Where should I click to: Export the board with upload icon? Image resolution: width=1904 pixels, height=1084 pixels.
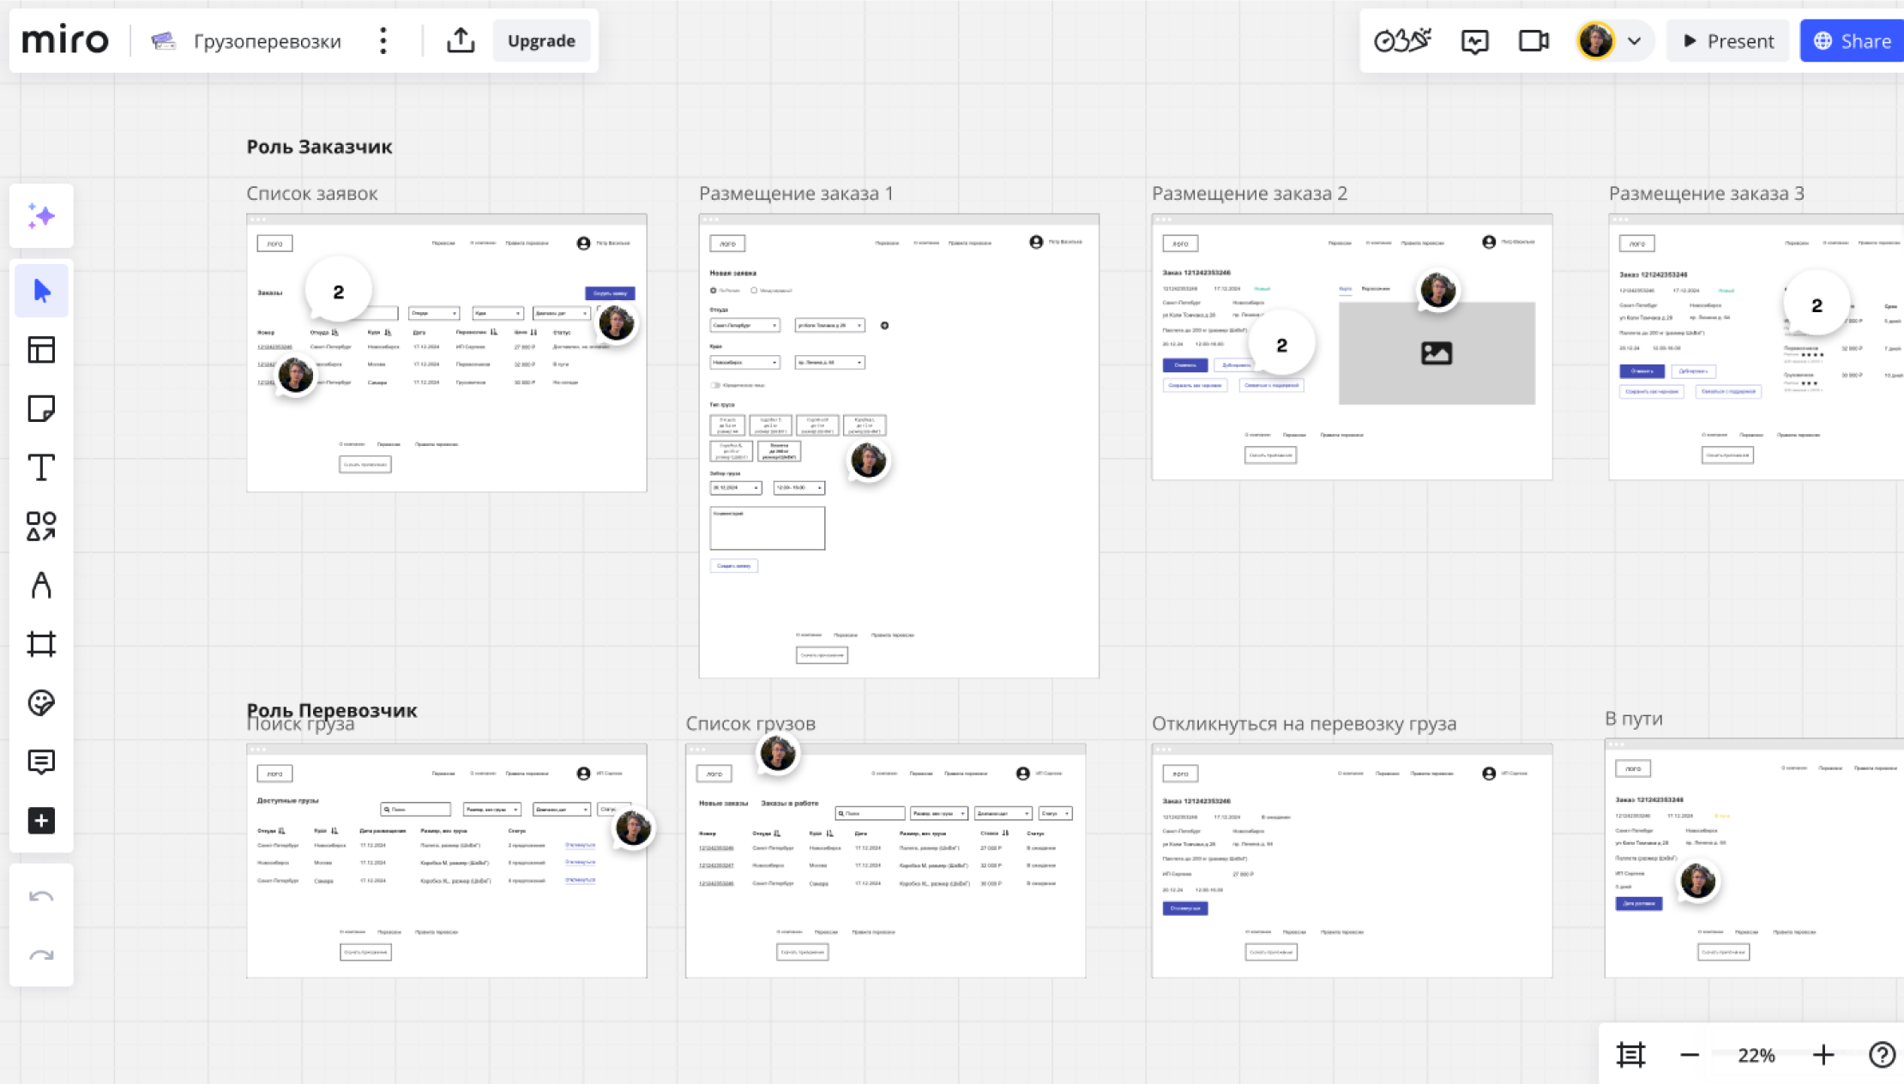click(461, 40)
